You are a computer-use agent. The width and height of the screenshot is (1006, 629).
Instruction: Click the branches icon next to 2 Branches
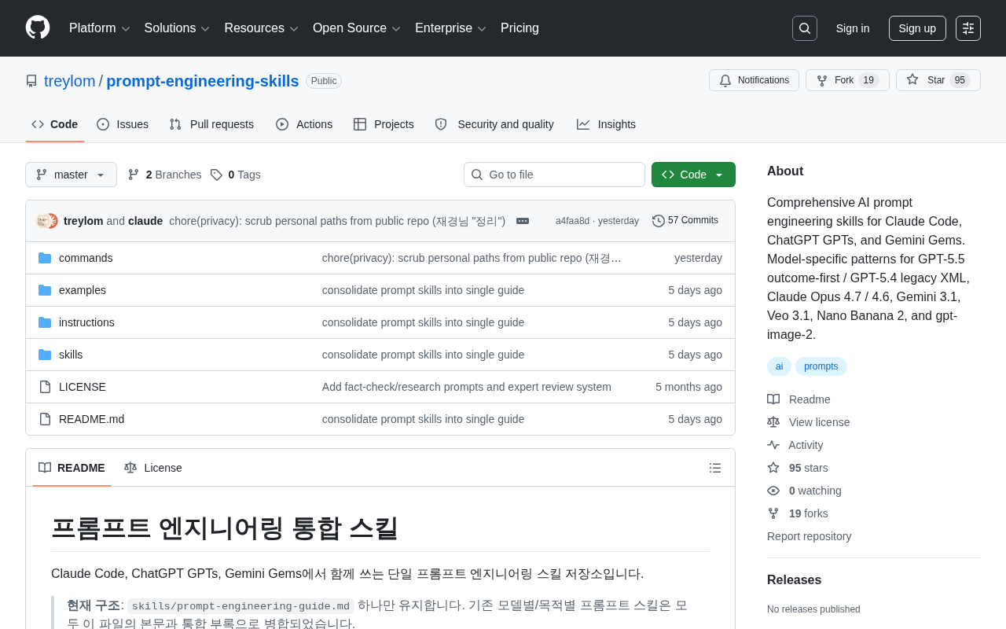[134, 175]
